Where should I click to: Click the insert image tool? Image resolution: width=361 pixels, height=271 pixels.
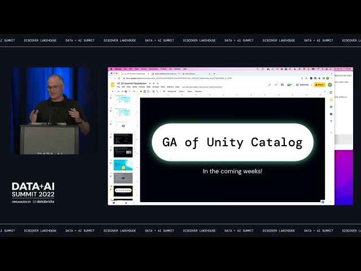148,91
